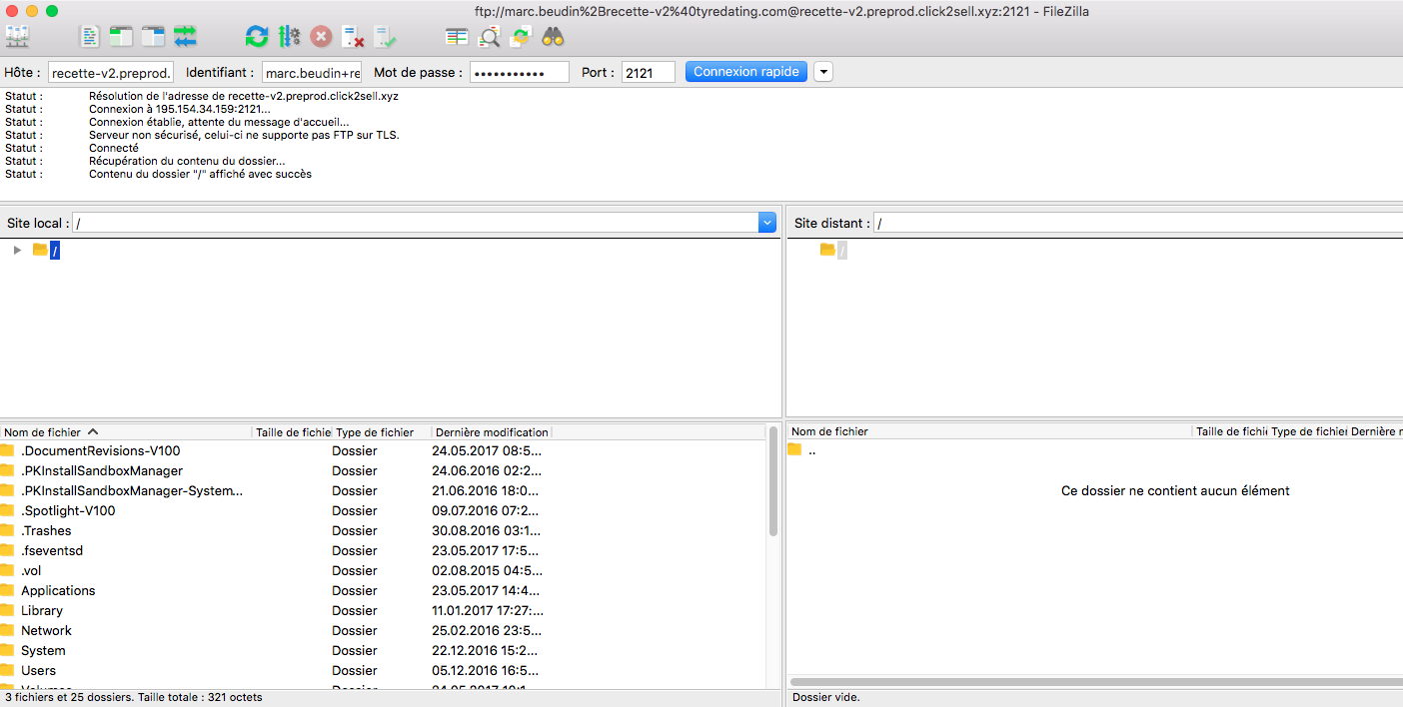Toggle remote directory tree display icon
Screen dimensions: 1403x707
[x=153, y=37]
